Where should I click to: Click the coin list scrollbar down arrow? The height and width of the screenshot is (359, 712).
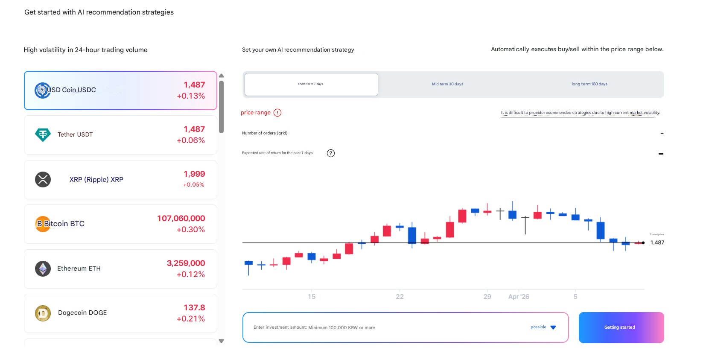point(221,341)
